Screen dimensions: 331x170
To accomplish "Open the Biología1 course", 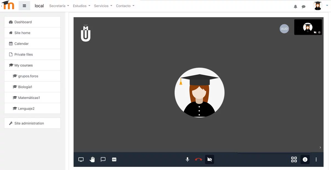I will coord(25,87).
